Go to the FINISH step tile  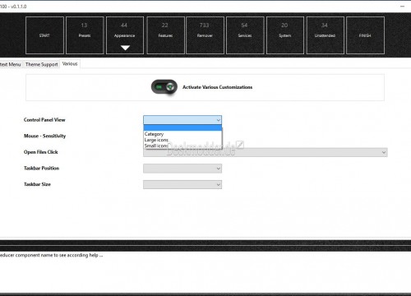pyautogui.click(x=365, y=35)
